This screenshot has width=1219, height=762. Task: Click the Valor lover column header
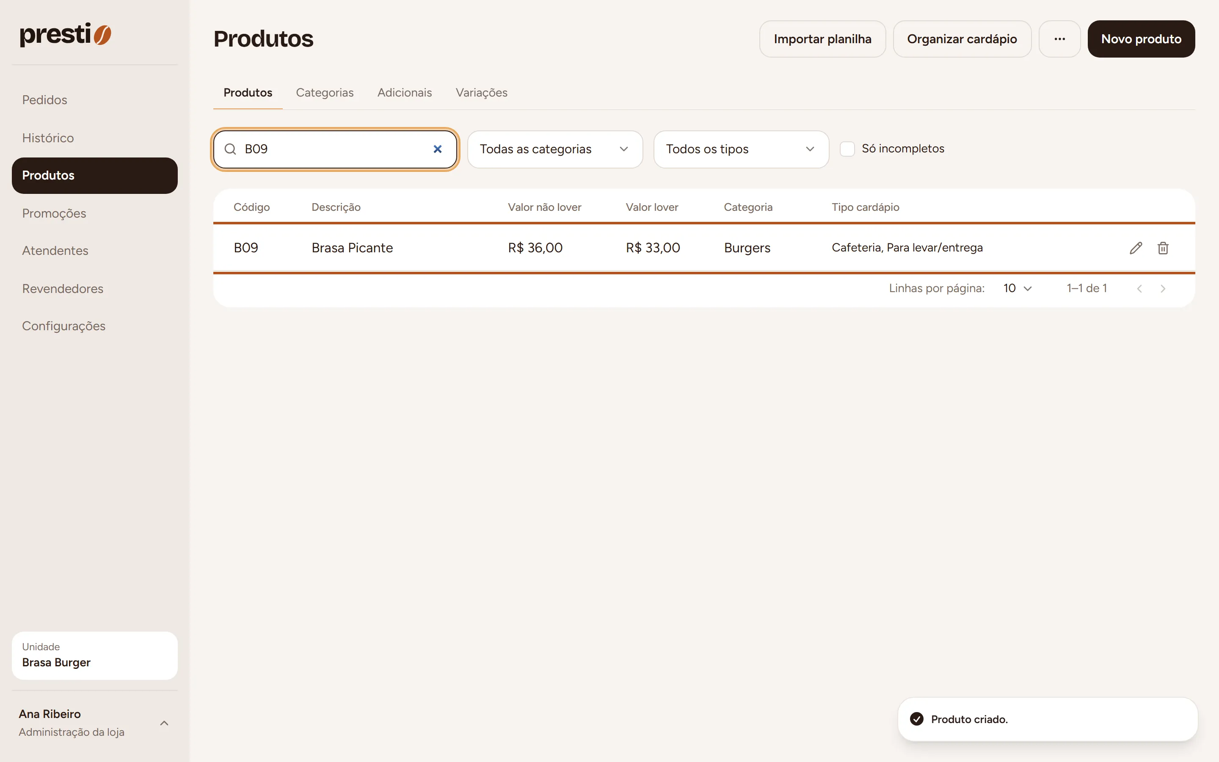[x=652, y=207]
